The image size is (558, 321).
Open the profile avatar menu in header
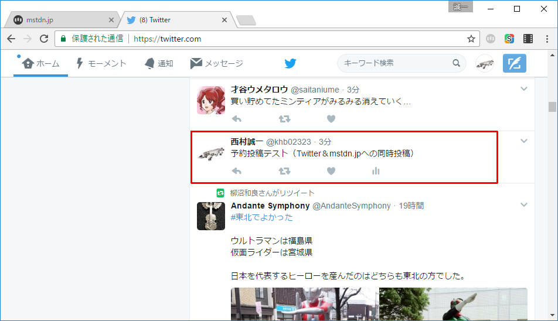pos(484,63)
